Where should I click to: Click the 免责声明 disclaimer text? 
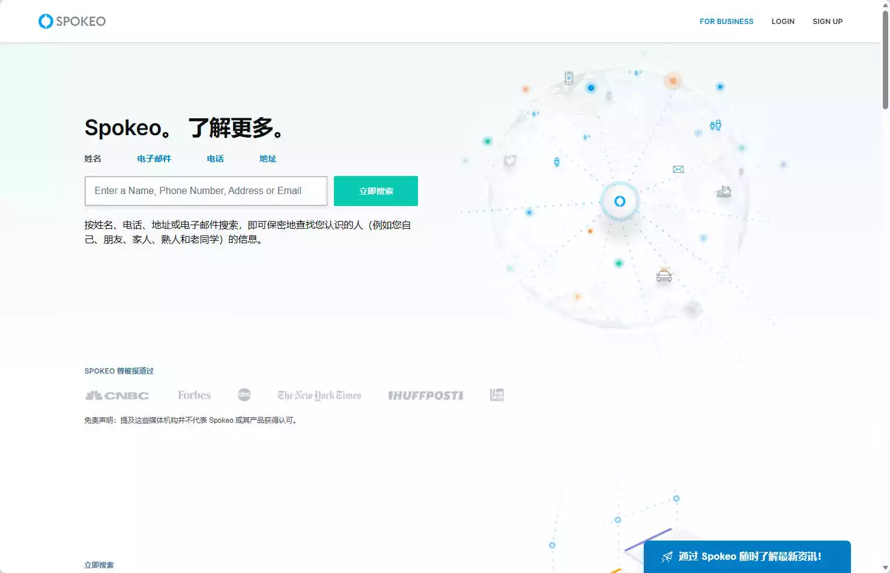[191, 420]
